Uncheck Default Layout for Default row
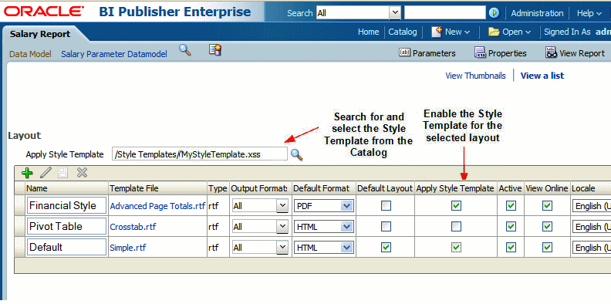 pos(386,247)
